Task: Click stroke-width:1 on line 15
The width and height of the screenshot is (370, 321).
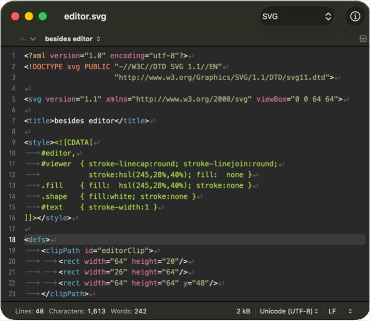Action: [x=119, y=207]
